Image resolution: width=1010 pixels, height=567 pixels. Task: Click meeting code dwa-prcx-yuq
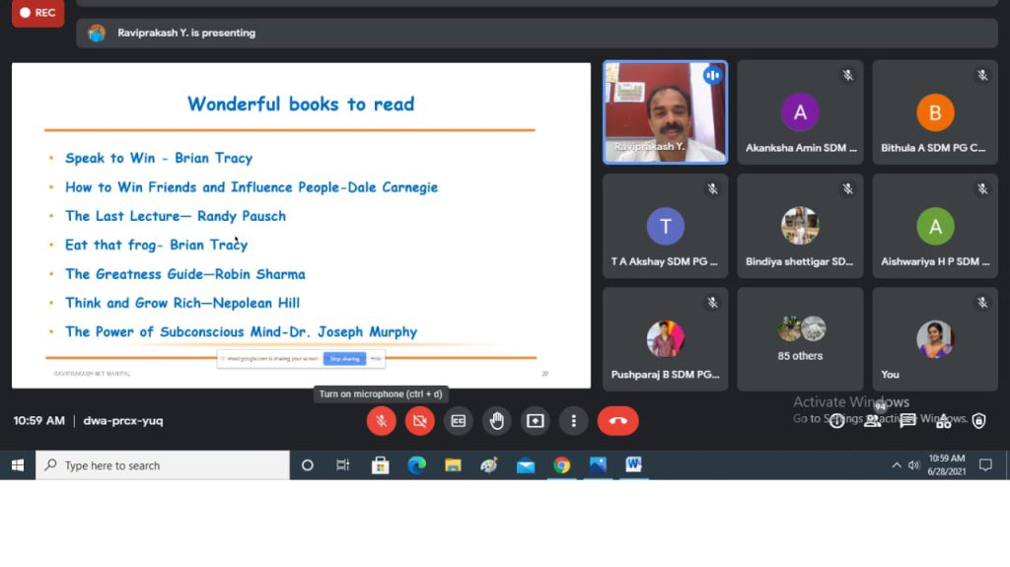click(123, 421)
